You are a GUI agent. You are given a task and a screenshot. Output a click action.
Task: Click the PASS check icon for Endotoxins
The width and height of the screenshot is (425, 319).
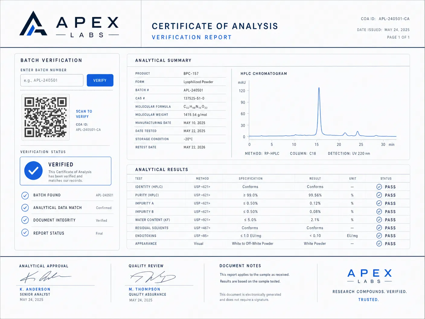pos(379,236)
